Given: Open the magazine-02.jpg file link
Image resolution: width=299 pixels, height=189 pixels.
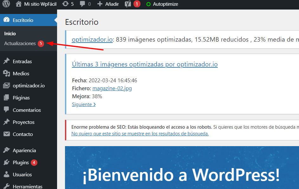Looking at the screenshot, I should 112,89.
